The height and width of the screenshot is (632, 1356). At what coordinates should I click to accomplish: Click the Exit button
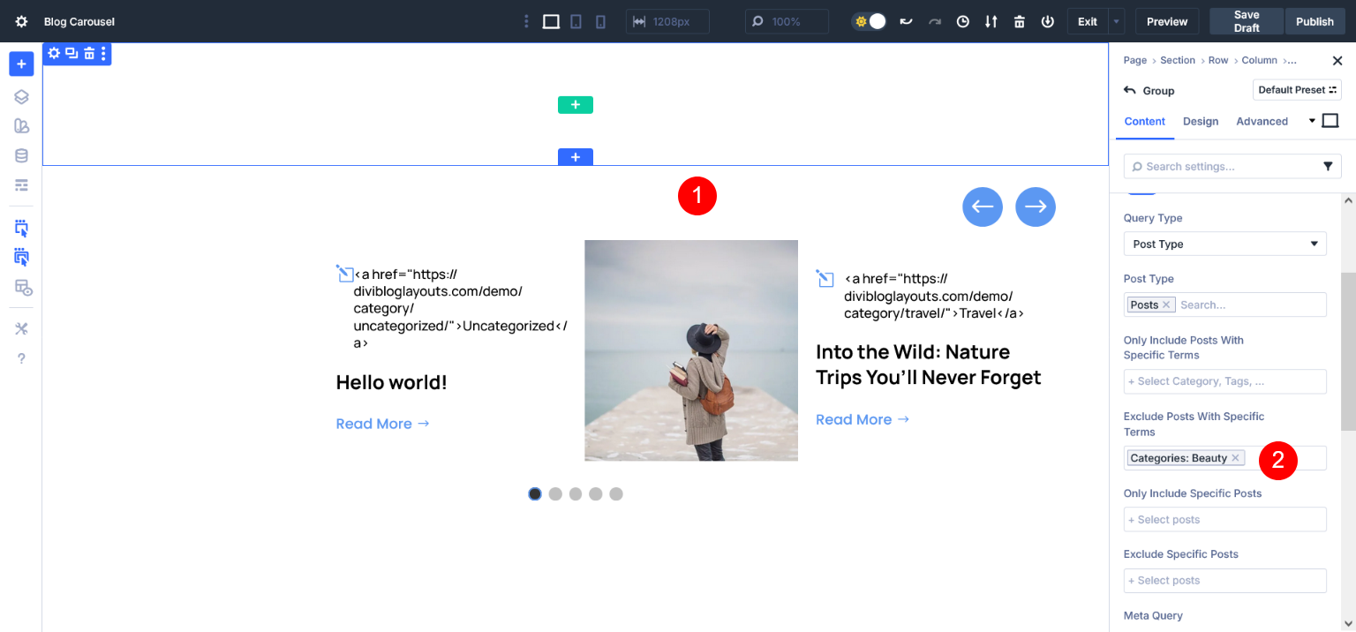(1088, 21)
